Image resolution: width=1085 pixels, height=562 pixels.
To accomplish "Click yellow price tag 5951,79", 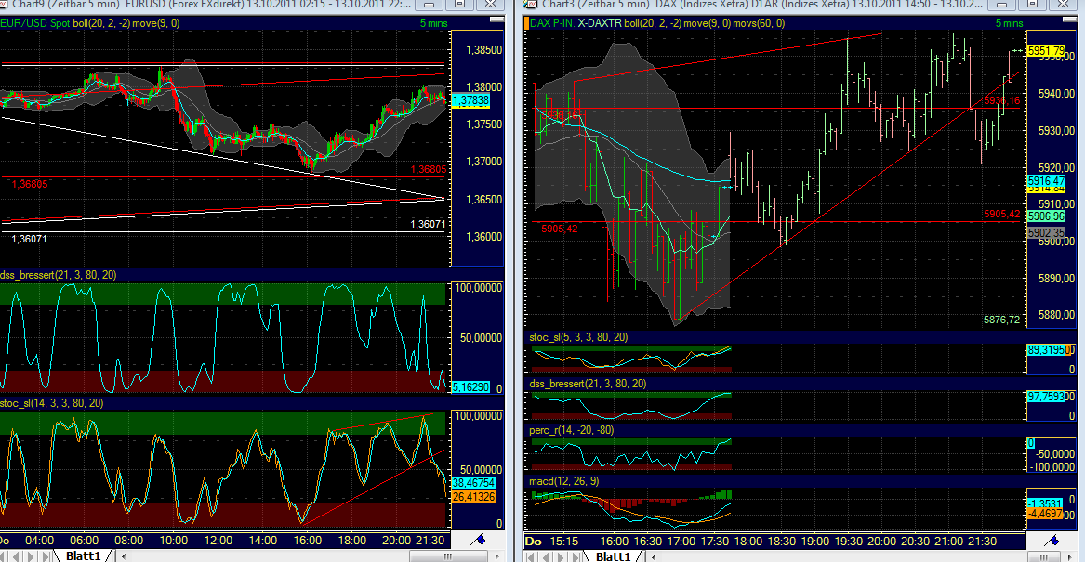I will click(x=1046, y=51).
